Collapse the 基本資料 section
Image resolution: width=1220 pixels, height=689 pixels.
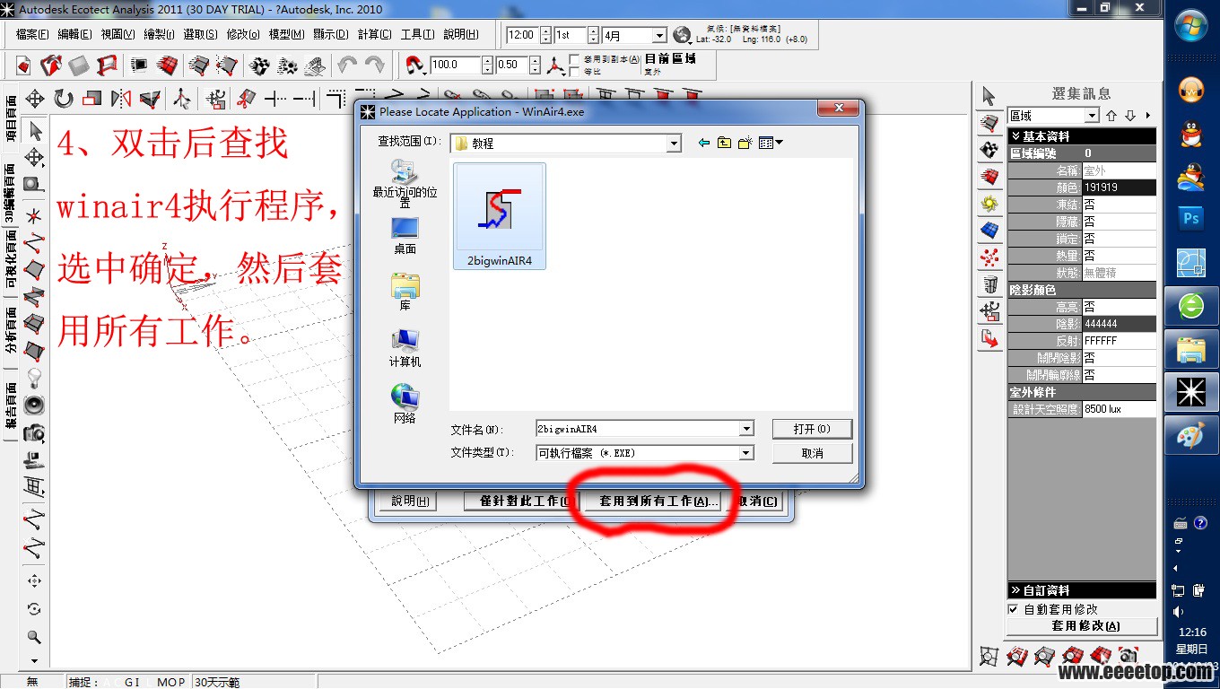[1081, 136]
